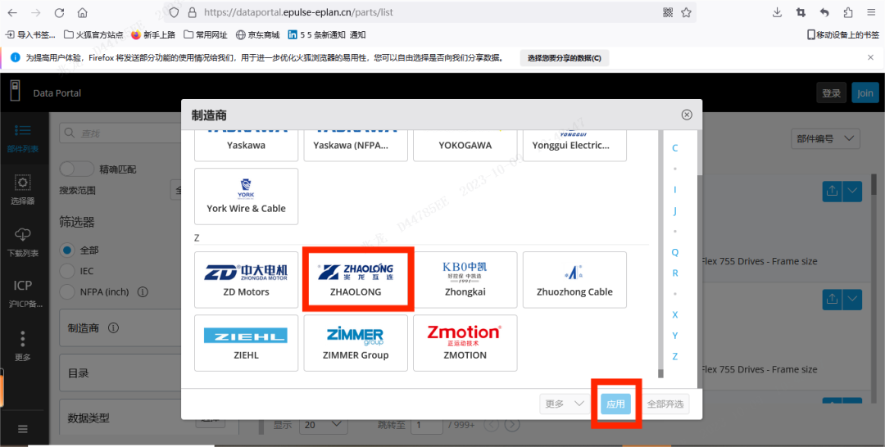885x447 pixels.
Task: Select the Zhongkai manufacturer card
Action: click(x=465, y=280)
